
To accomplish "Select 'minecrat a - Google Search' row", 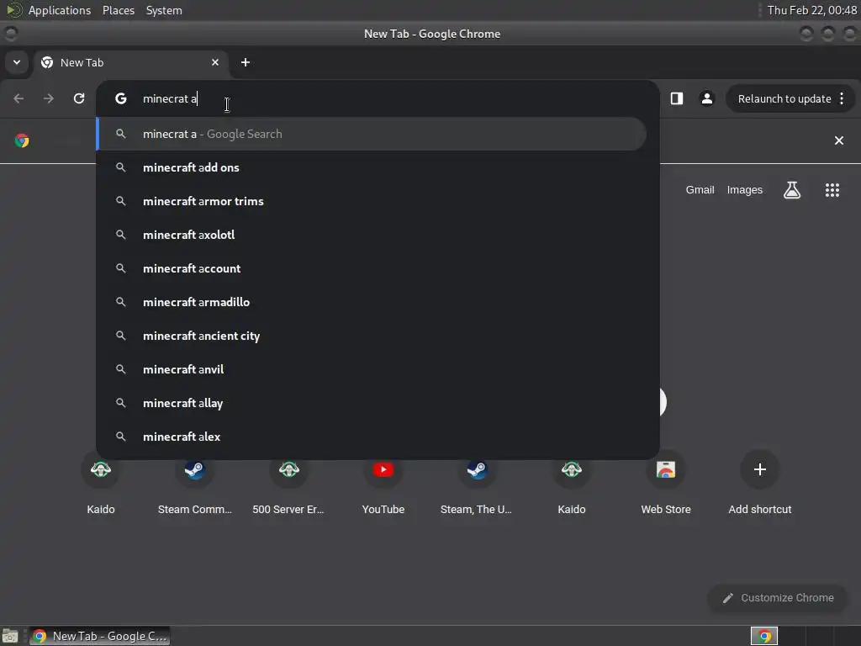I will click(371, 134).
